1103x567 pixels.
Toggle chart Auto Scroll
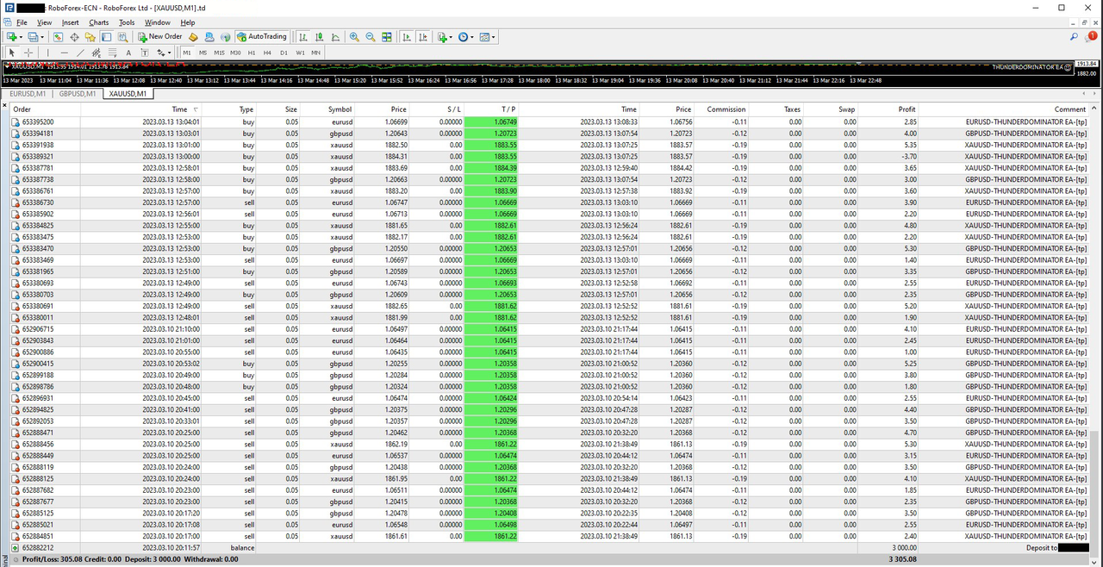407,37
